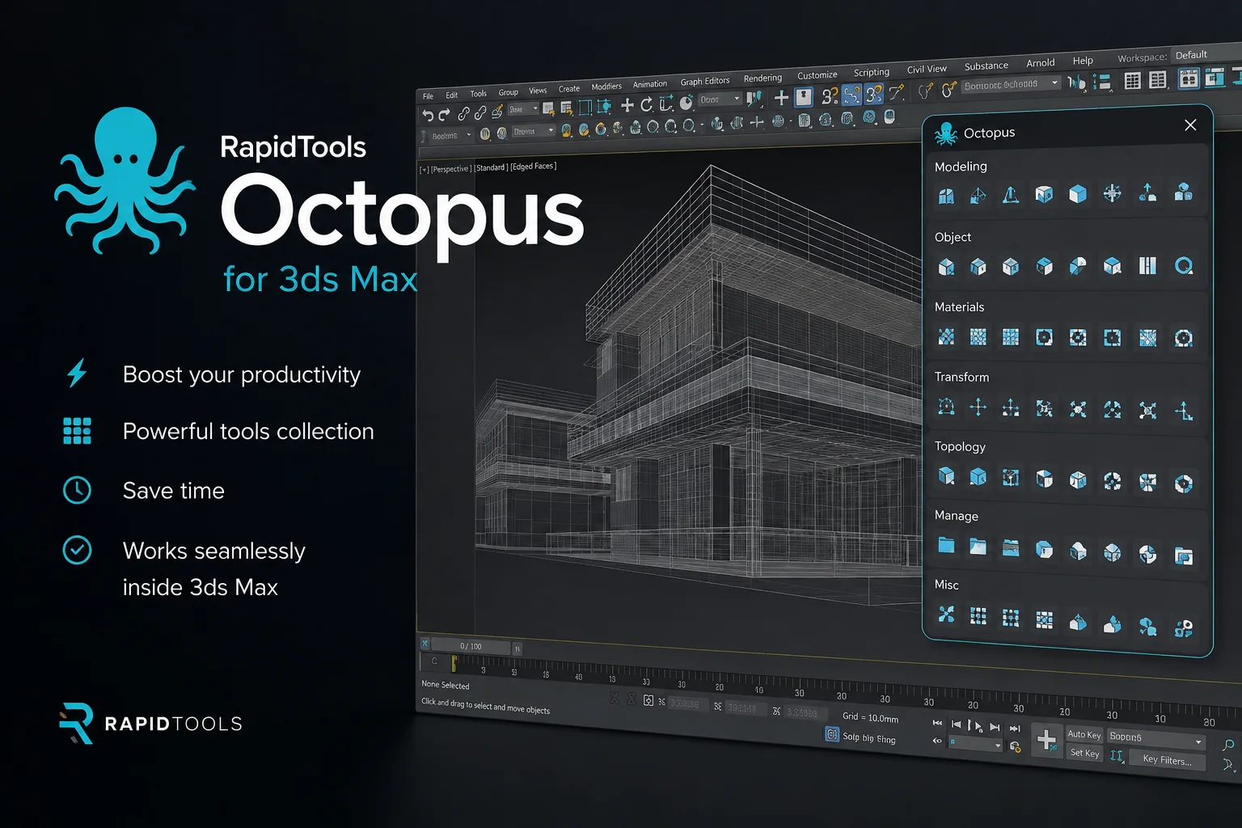Open the [Perspective] viewport label menu

[450, 169]
